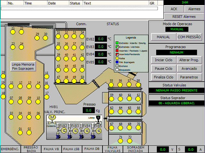Click the ACK button

pos(174,9)
